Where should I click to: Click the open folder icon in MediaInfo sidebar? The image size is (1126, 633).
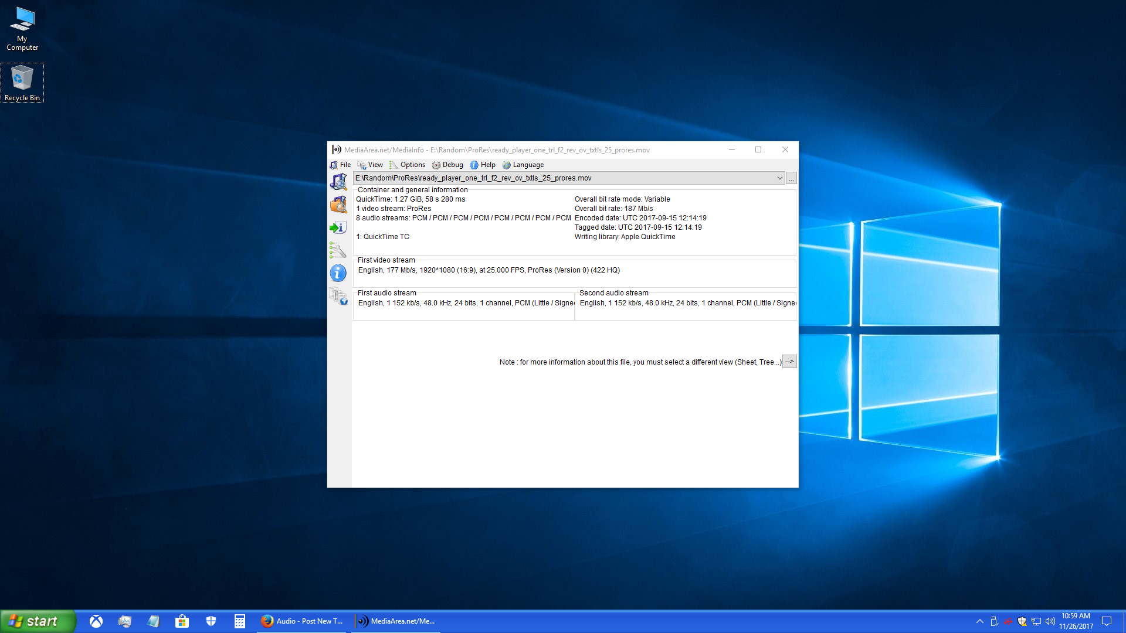click(x=338, y=205)
